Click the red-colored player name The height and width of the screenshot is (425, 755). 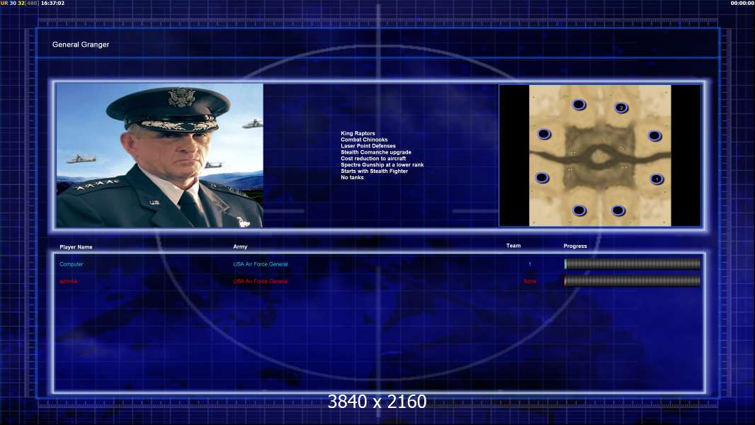point(69,281)
